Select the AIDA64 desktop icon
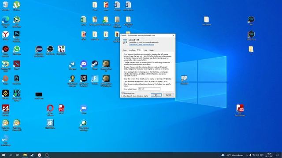Image resolution: width=282 pixels, height=158 pixels. pos(6,110)
